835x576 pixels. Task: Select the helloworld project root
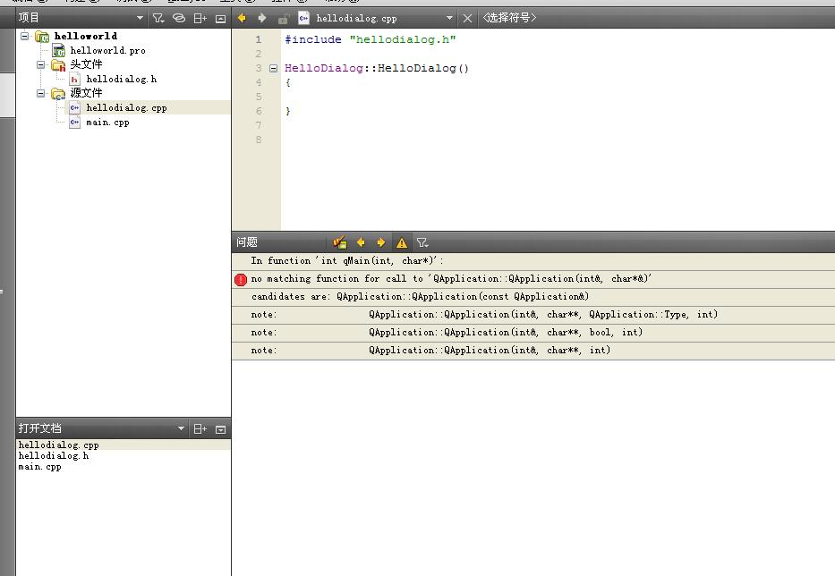point(86,36)
